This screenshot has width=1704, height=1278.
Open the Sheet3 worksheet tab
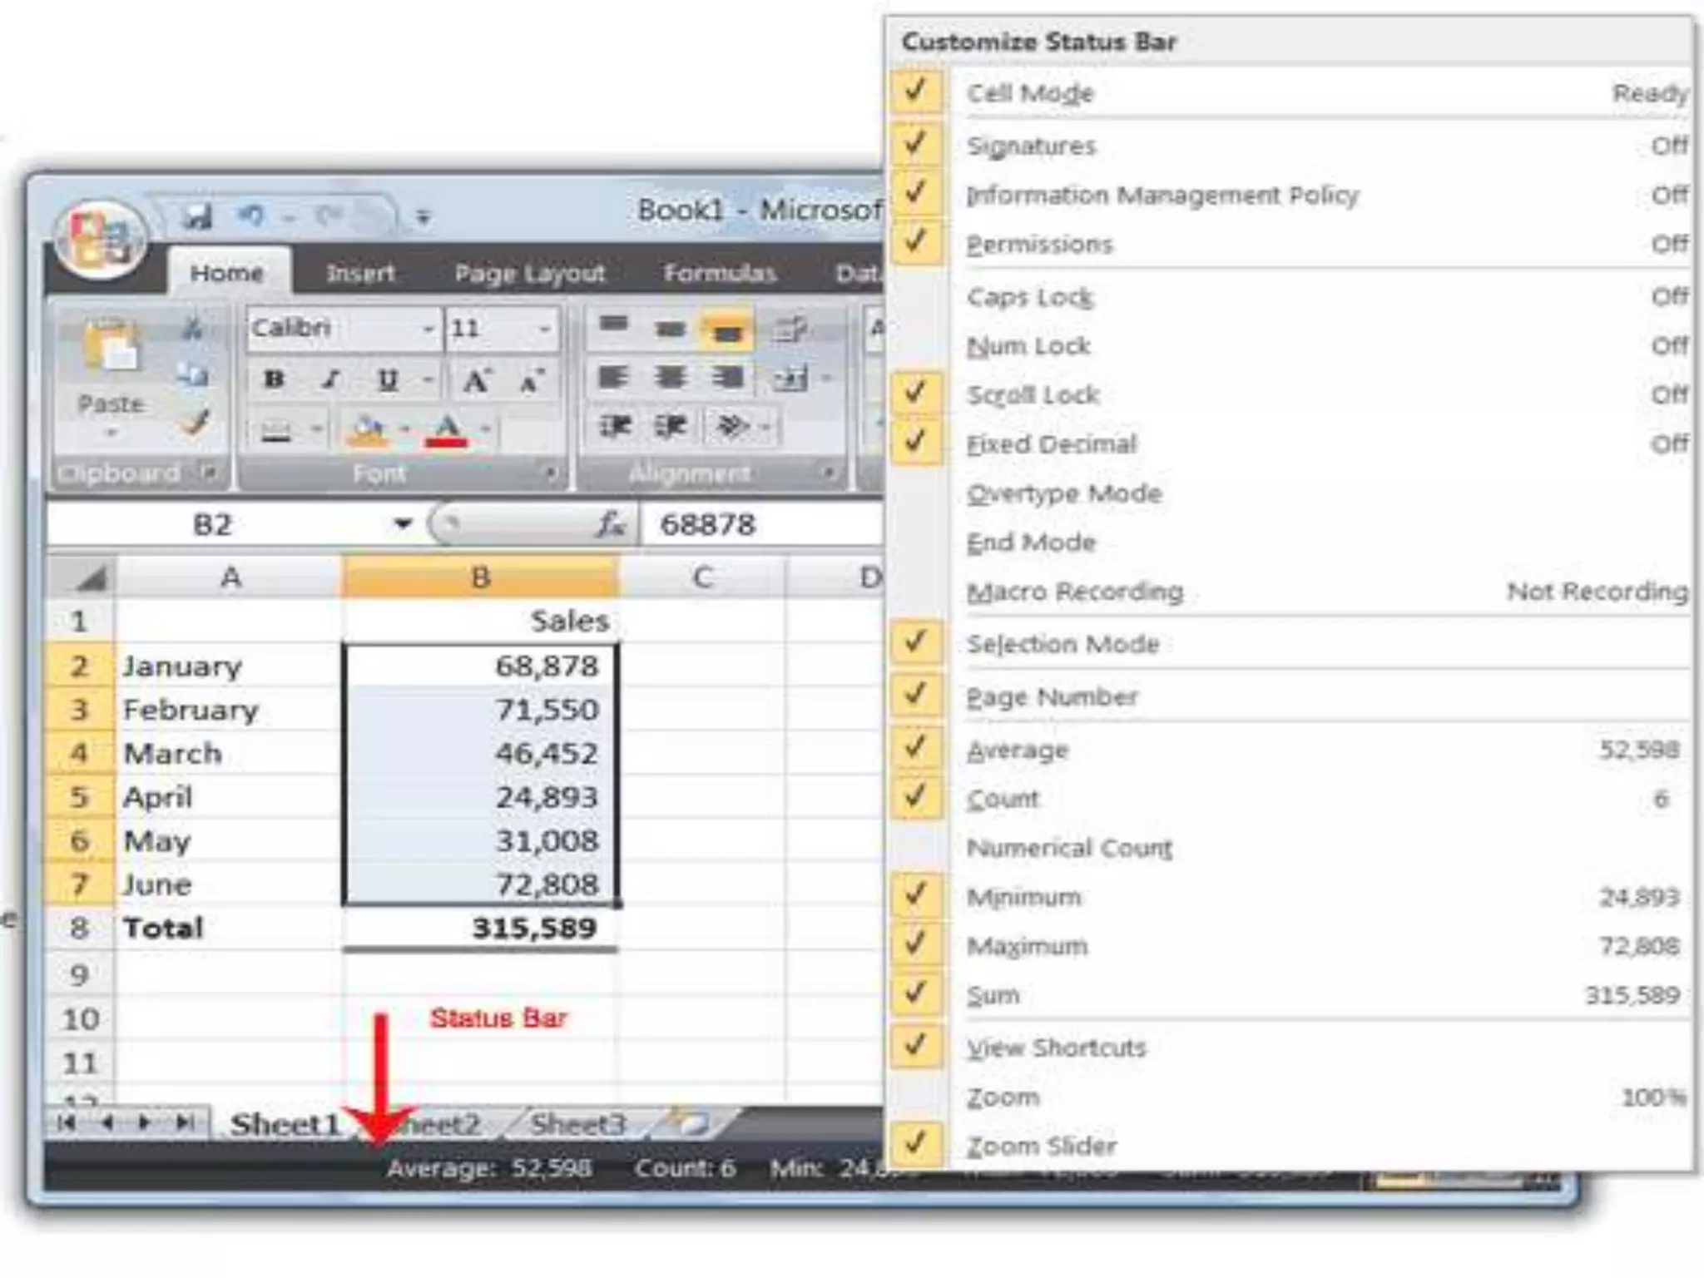pos(577,1125)
